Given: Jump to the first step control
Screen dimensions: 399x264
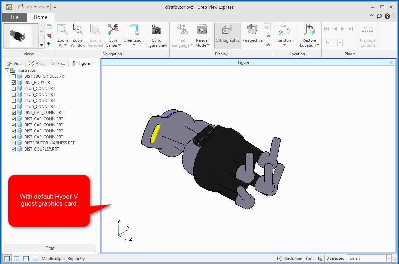Looking at the screenshot, I should (x=327, y=29).
